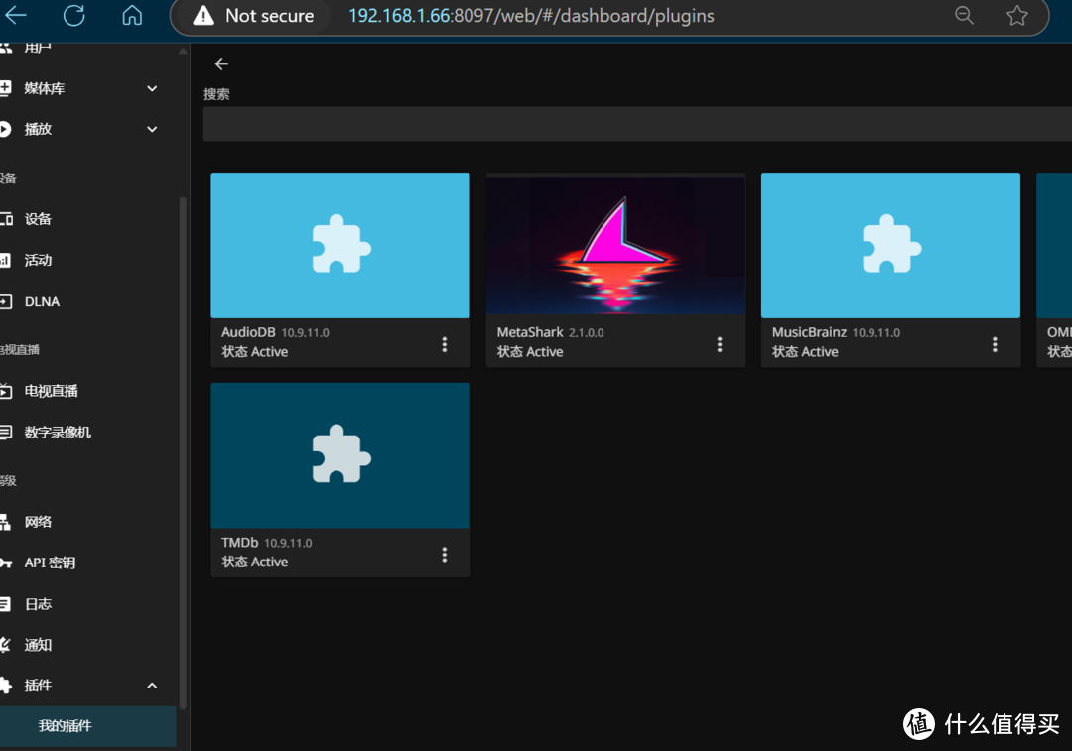Click the zoom magnifier icon in address bar

pyautogui.click(x=964, y=15)
